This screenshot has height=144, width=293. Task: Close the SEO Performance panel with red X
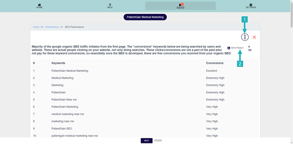tap(254, 37)
